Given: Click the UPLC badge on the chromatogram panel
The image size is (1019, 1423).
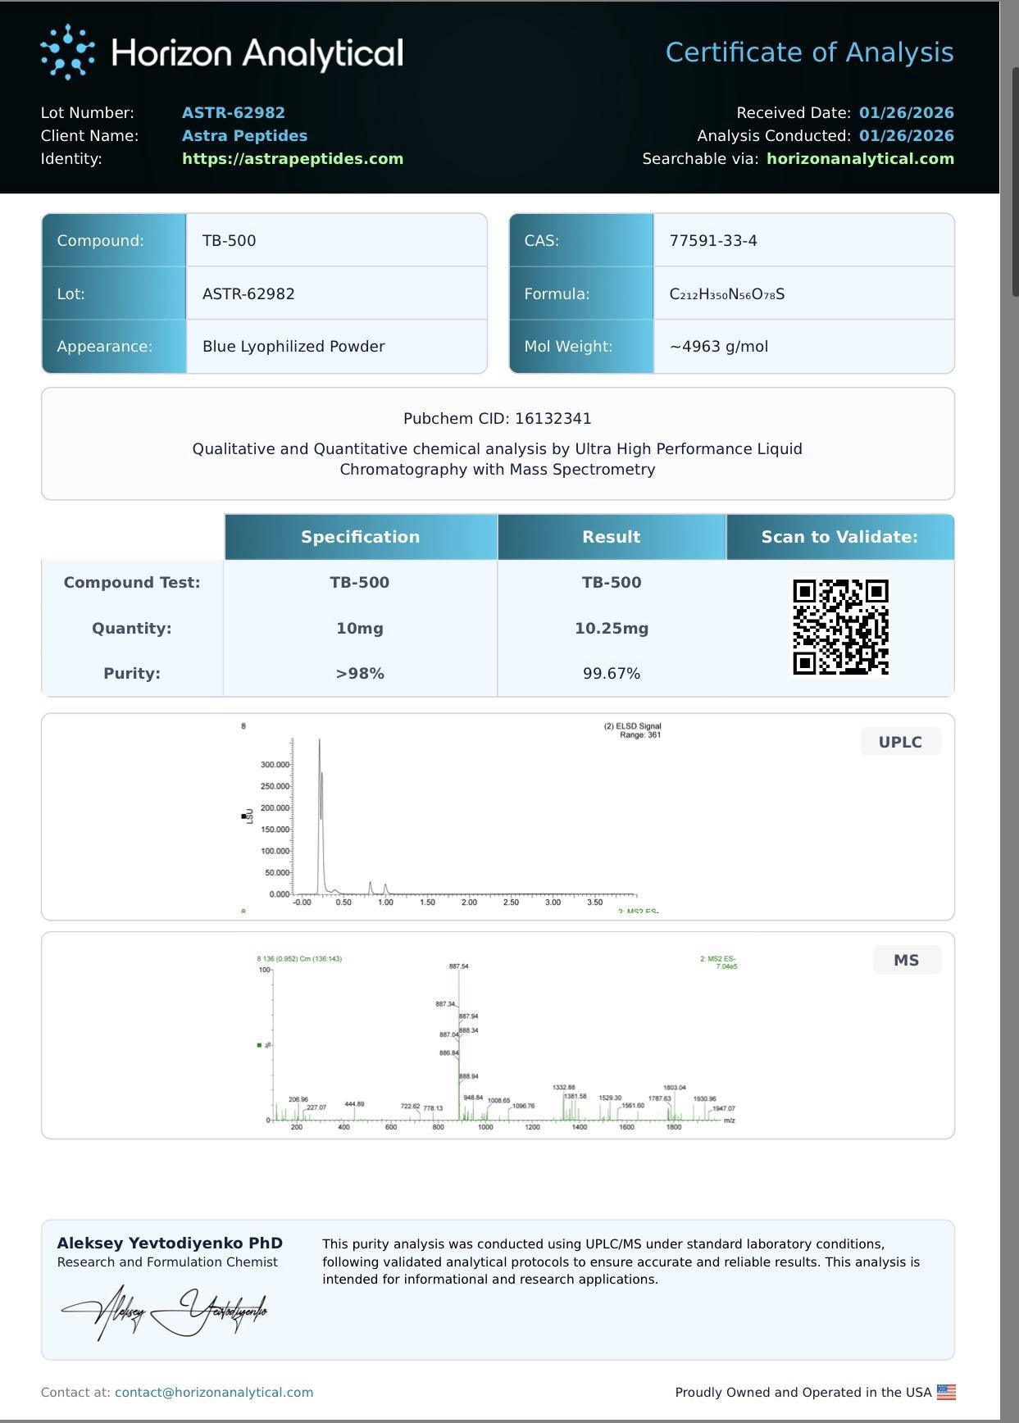Looking at the screenshot, I should [900, 742].
